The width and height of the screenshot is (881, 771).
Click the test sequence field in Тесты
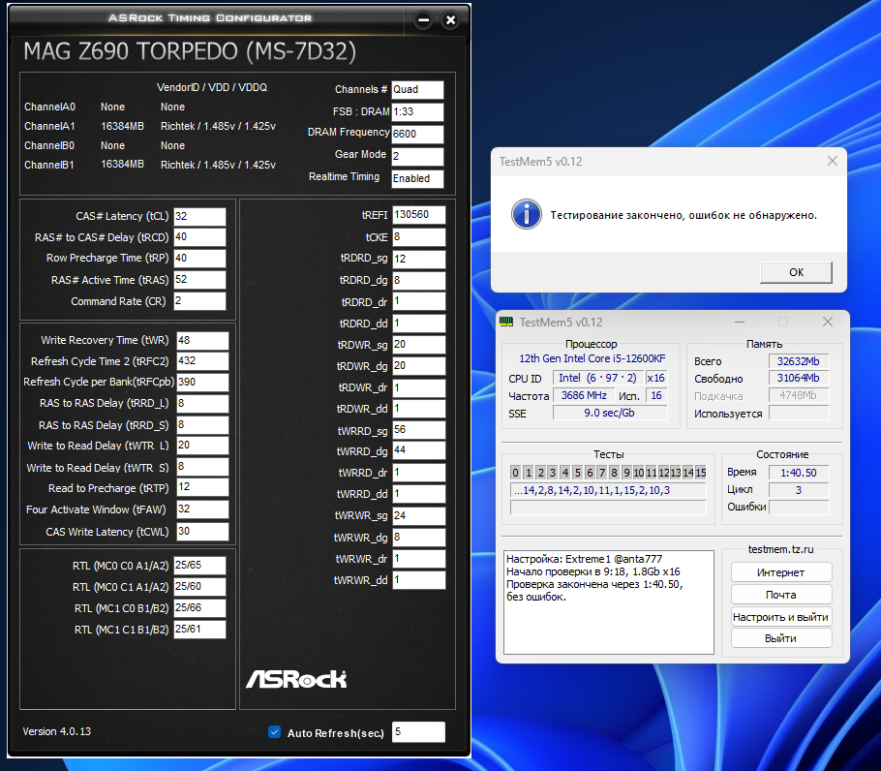(608, 490)
